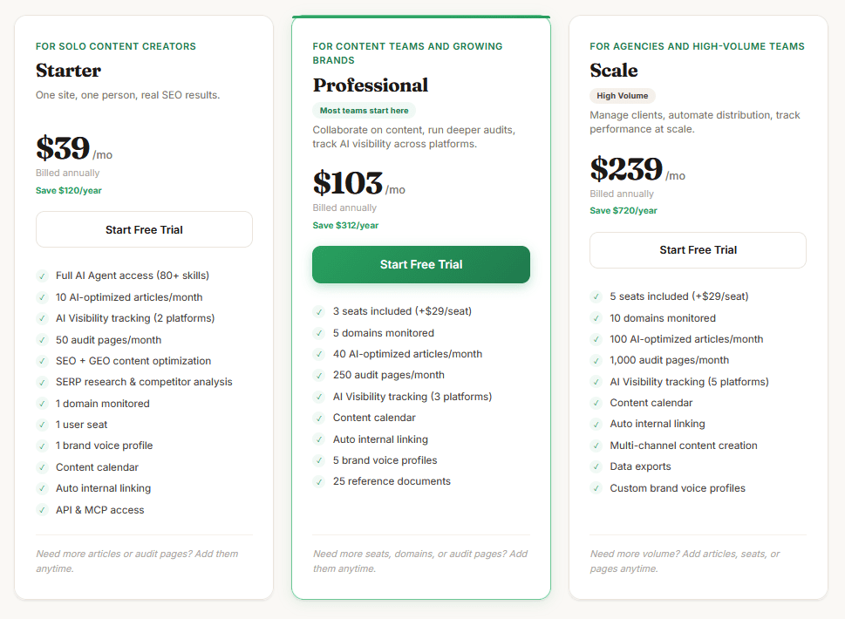Click checkmark beside 3 seats included
The image size is (845, 619).
(319, 311)
